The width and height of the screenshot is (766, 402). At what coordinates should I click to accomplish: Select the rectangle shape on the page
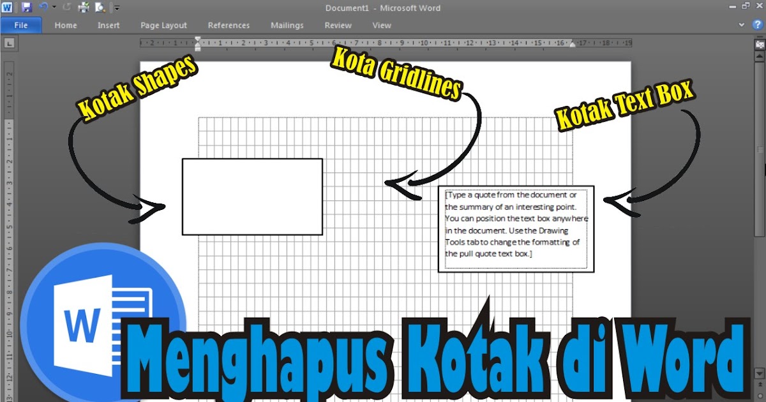252,197
